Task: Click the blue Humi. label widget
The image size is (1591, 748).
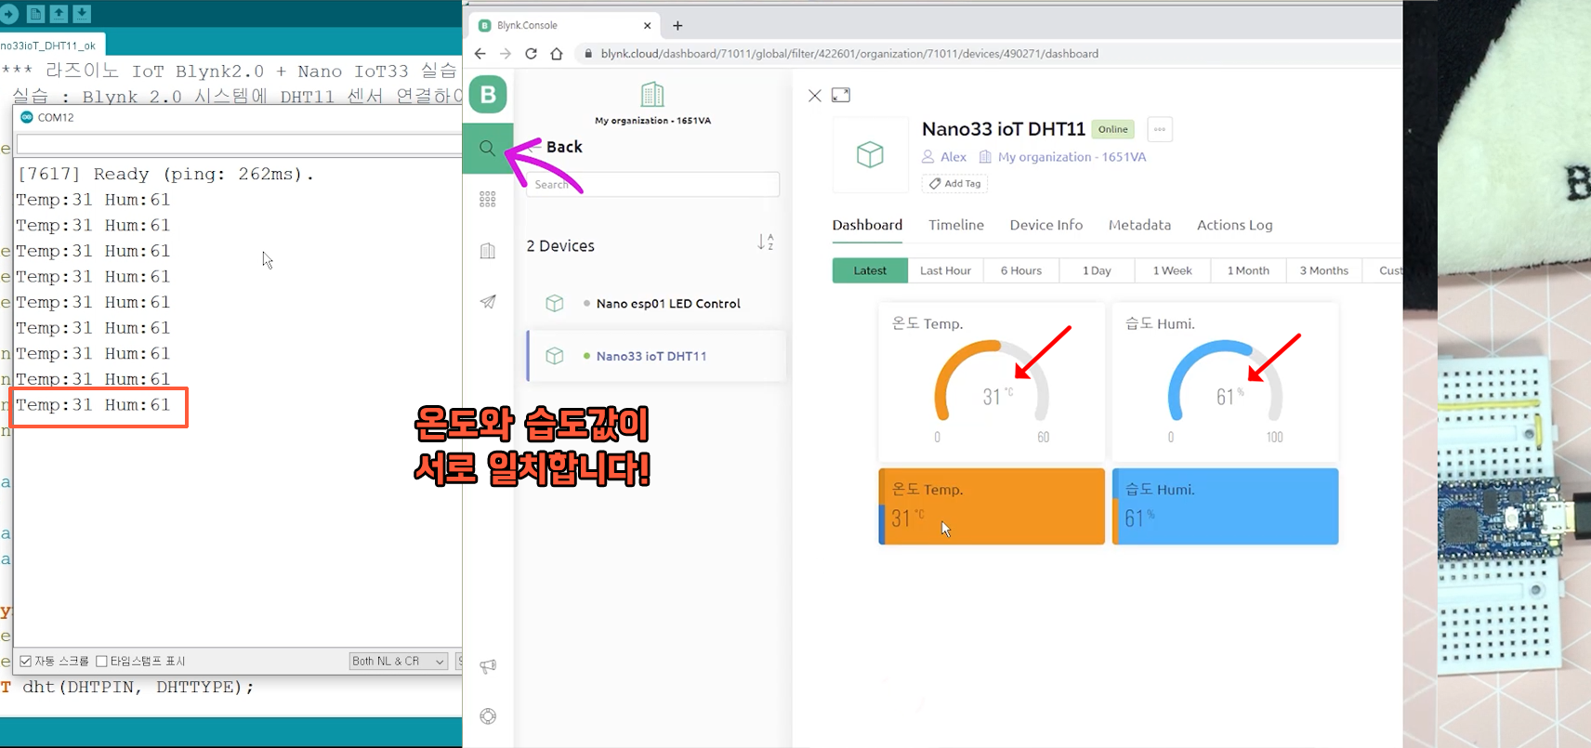Action: pos(1225,506)
